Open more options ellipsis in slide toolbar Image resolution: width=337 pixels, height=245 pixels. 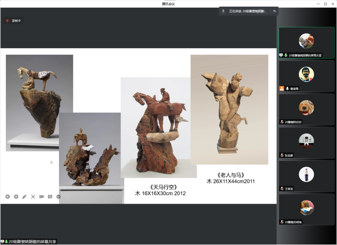59,197
